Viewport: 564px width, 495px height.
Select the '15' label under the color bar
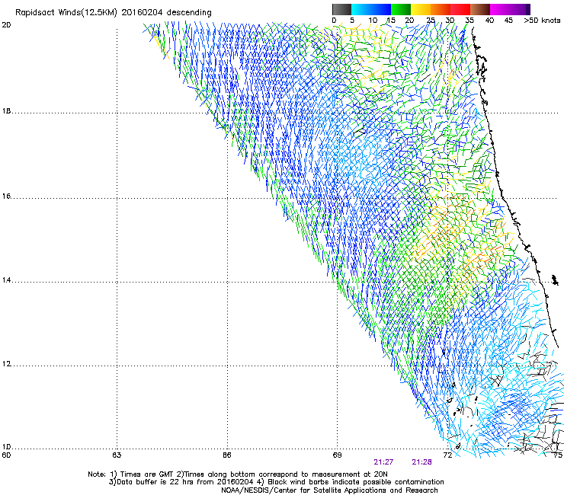tap(391, 20)
